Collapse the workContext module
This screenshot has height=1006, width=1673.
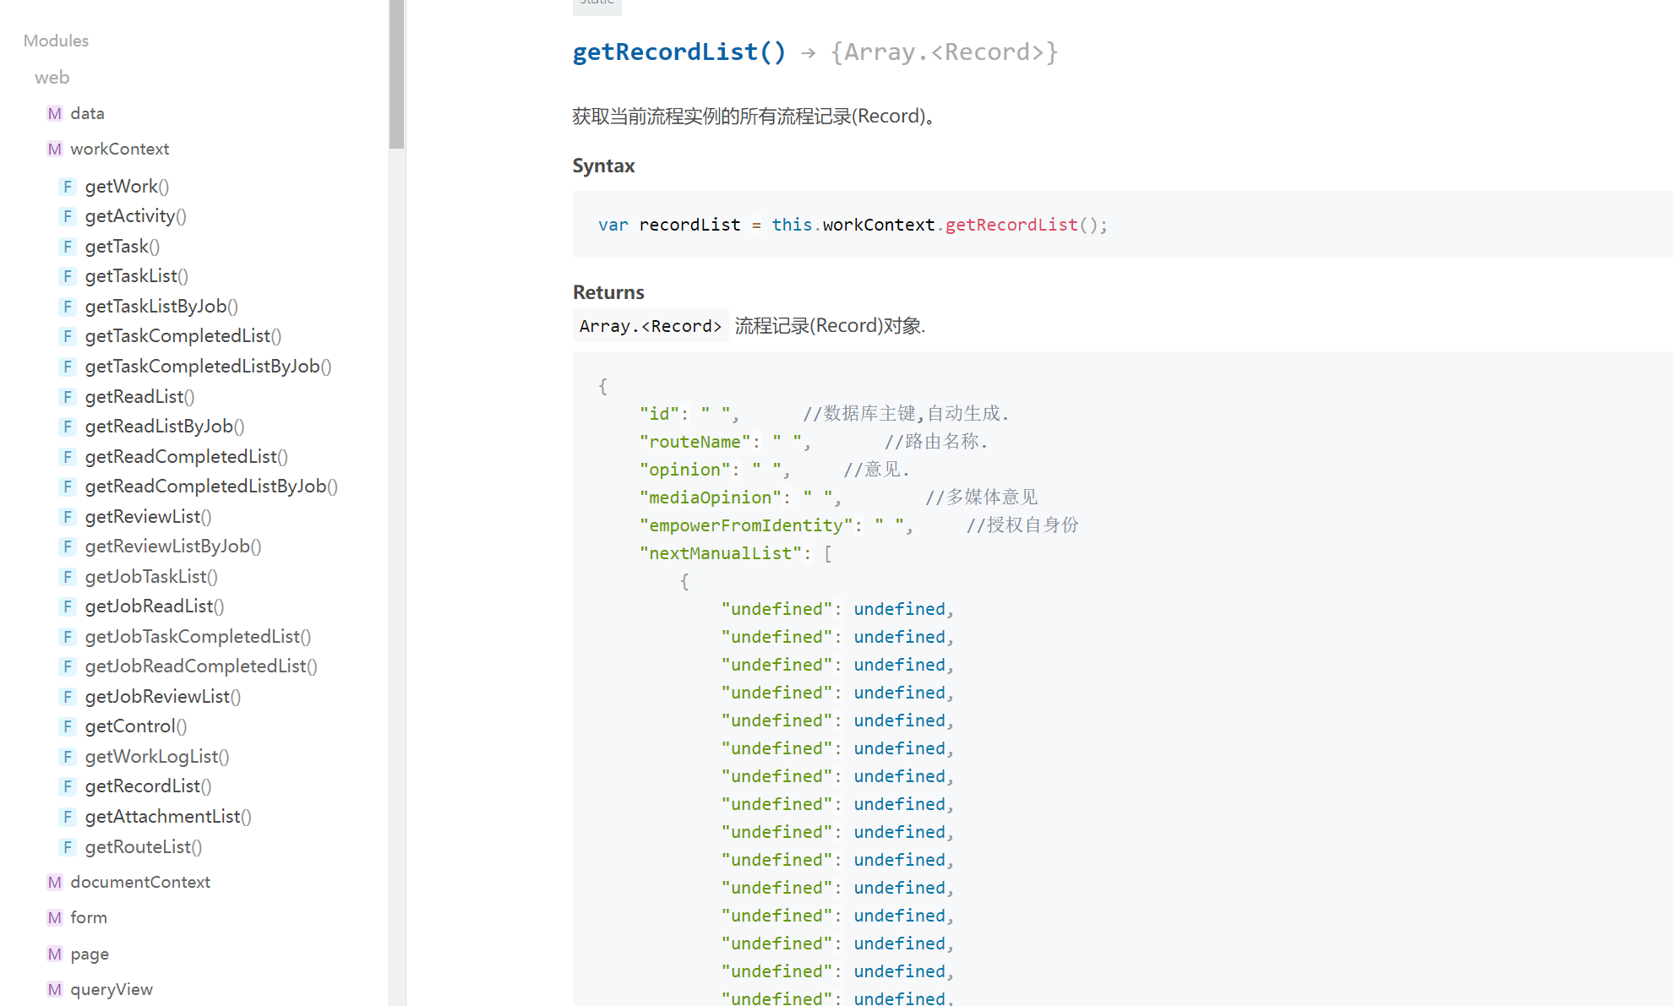pyautogui.click(x=119, y=149)
